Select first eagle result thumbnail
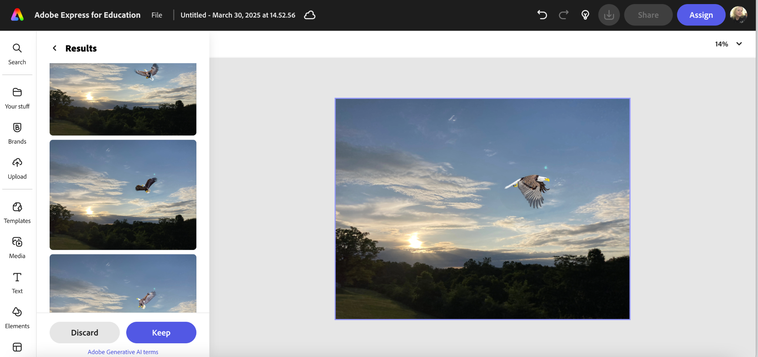The width and height of the screenshot is (758, 357). [x=123, y=99]
